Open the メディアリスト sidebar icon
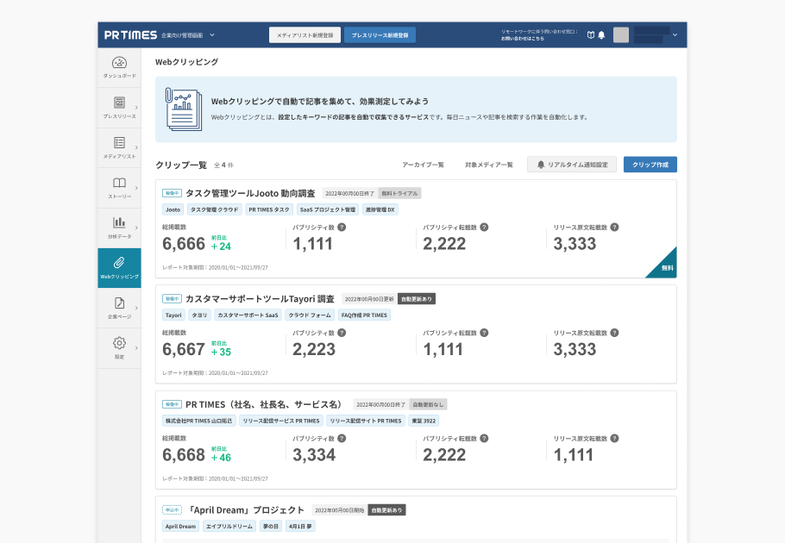 119,142
